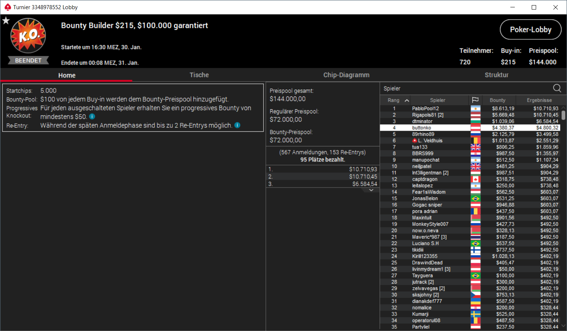Open the Chip-Diagramm tab

coord(346,75)
